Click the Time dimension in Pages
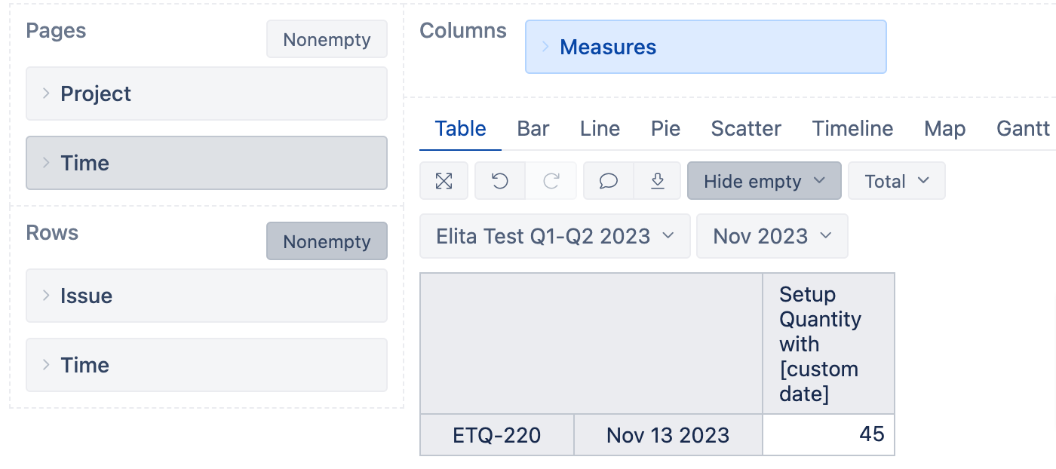This screenshot has width=1056, height=469. tap(207, 163)
